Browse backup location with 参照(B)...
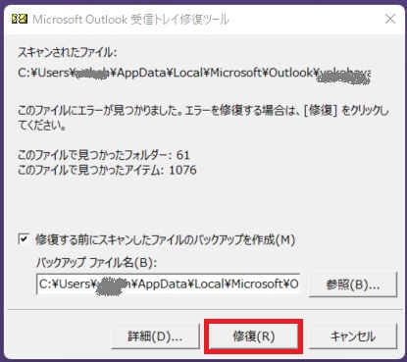The height and width of the screenshot is (362, 407). [x=353, y=284]
